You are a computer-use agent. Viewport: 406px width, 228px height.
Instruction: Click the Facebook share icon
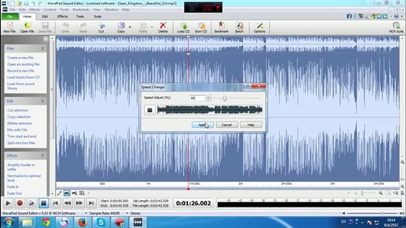coord(349,16)
